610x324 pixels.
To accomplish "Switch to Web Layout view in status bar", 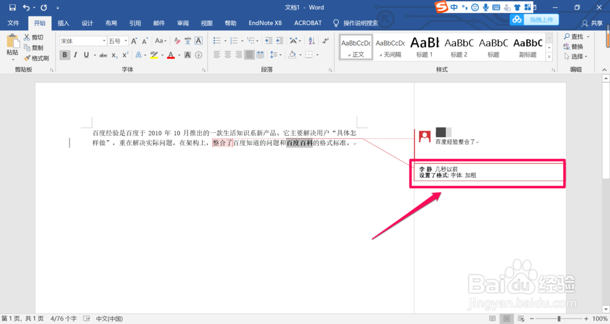I will pos(521,319).
